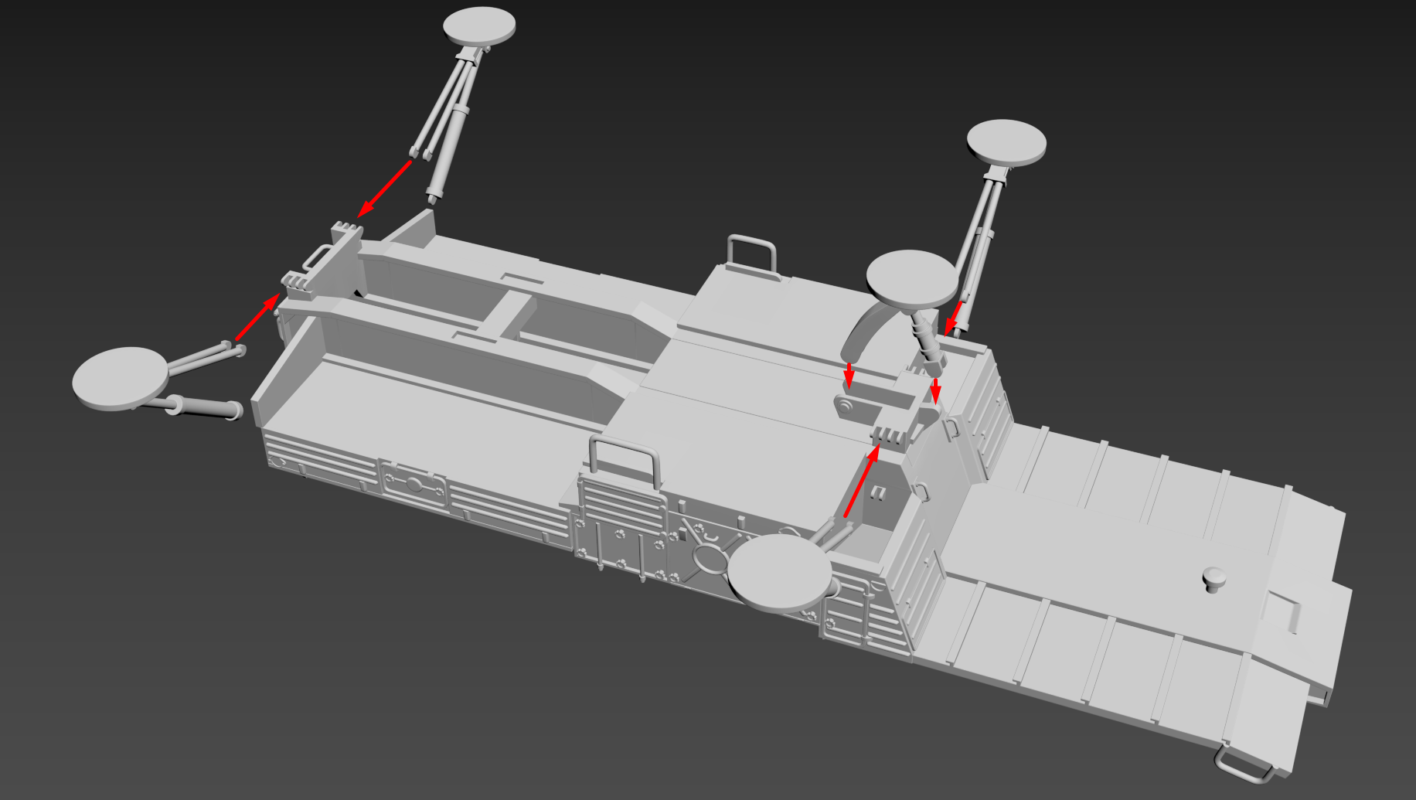
Task: Select the long red arrow near bottom-center disc
Action: [861, 482]
